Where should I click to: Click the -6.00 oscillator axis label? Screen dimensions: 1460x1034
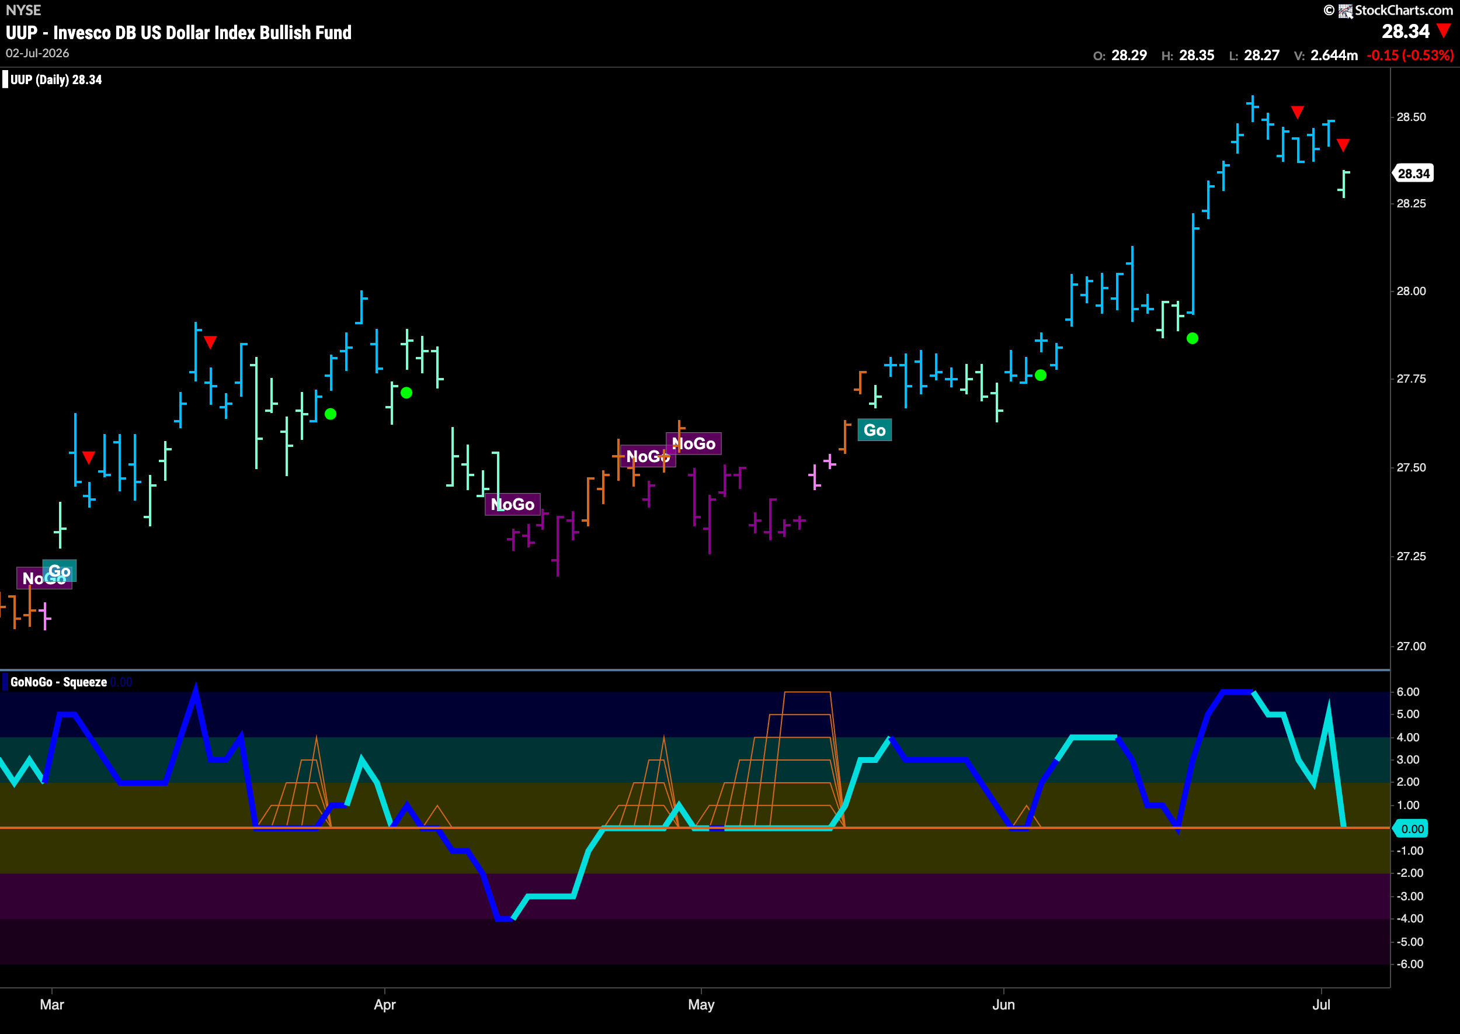click(1410, 964)
